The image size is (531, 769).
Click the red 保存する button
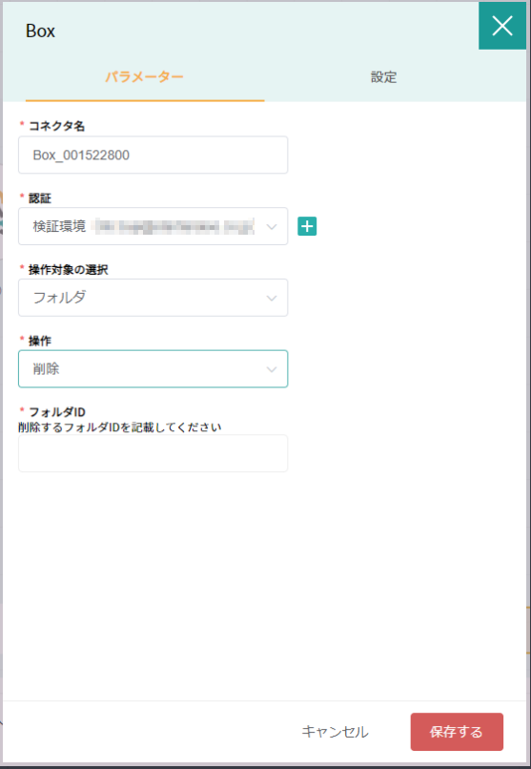(457, 732)
